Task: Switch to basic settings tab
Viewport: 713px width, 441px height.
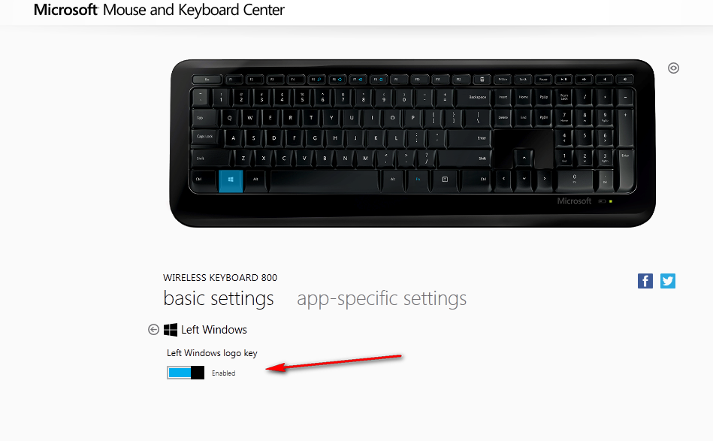Action: (x=219, y=299)
